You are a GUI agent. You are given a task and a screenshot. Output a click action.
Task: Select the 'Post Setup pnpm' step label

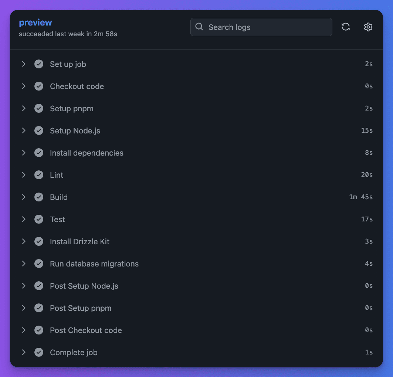tap(81, 308)
